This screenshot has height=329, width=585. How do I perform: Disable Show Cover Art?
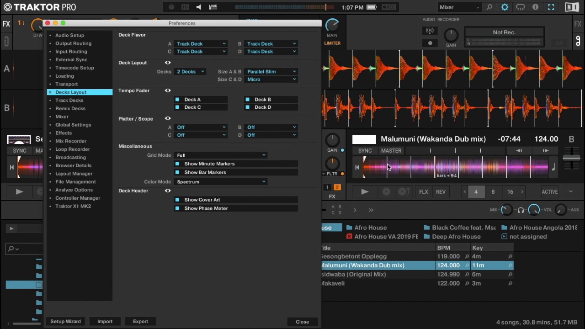click(x=177, y=200)
